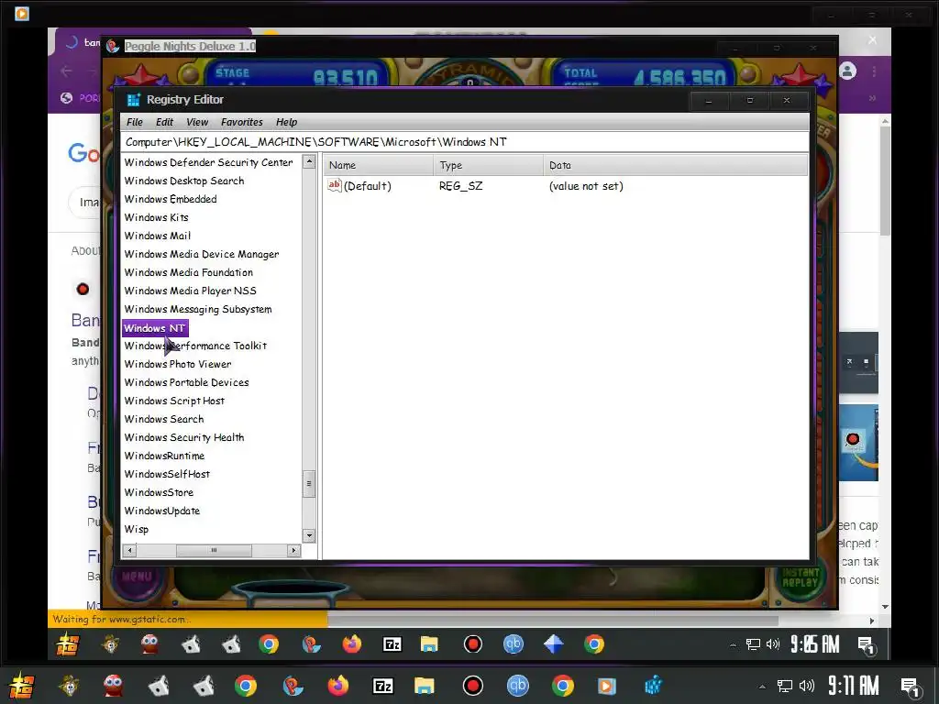939x704 pixels.
Task: Click Instant Replay button in Peggle
Action: [x=801, y=577]
